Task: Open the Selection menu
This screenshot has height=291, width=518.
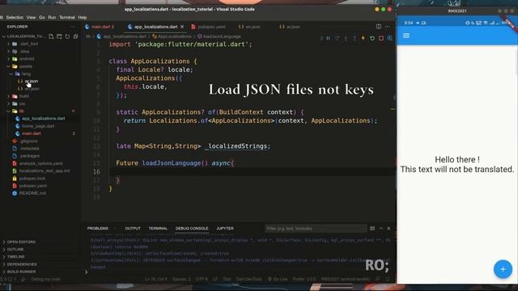Action: pos(15,18)
